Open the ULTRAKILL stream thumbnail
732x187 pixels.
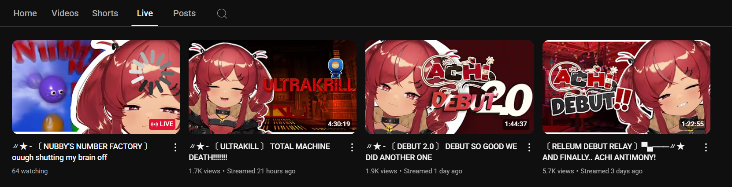click(x=273, y=87)
